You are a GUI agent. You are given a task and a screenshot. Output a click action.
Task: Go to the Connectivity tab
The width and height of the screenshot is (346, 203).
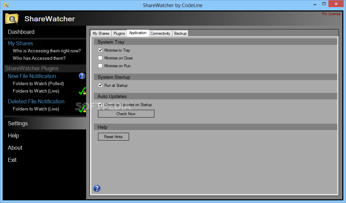pyautogui.click(x=160, y=33)
